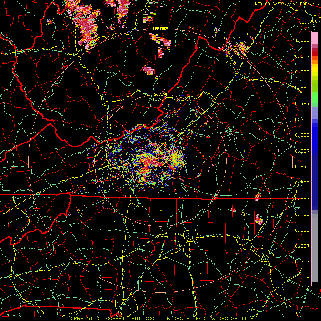The image size is (321, 321).
Task: Select the 0.520 legend value
Action: 302,183
